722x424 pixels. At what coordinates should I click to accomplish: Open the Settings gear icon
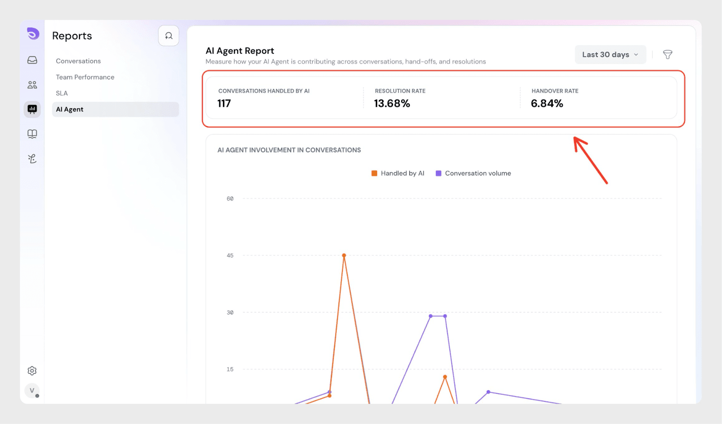(x=32, y=371)
